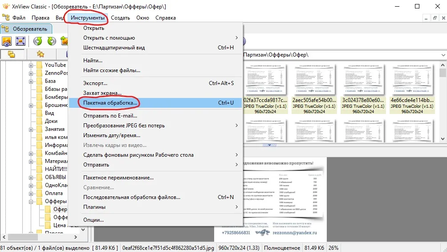Switch to the folders tree panel icon
The width and height of the screenshot is (447, 252).
point(12,54)
